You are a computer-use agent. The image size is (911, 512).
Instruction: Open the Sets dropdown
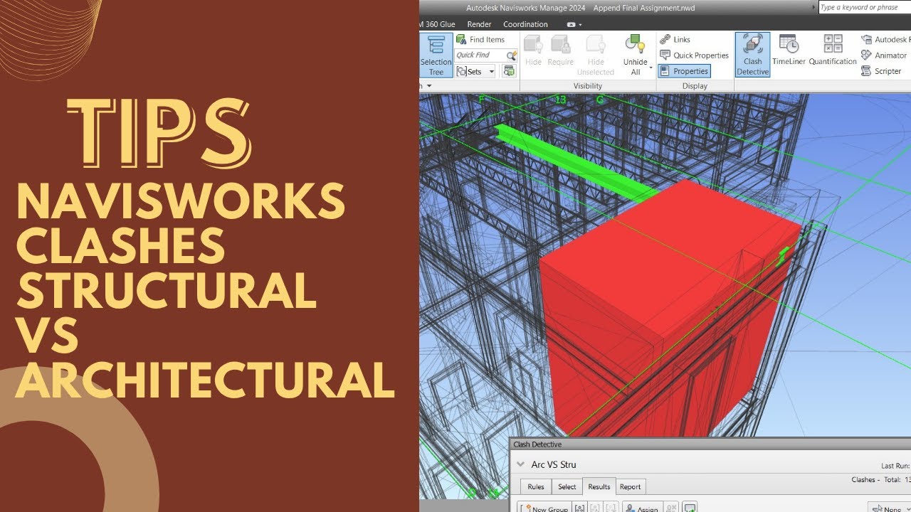[475, 71]
